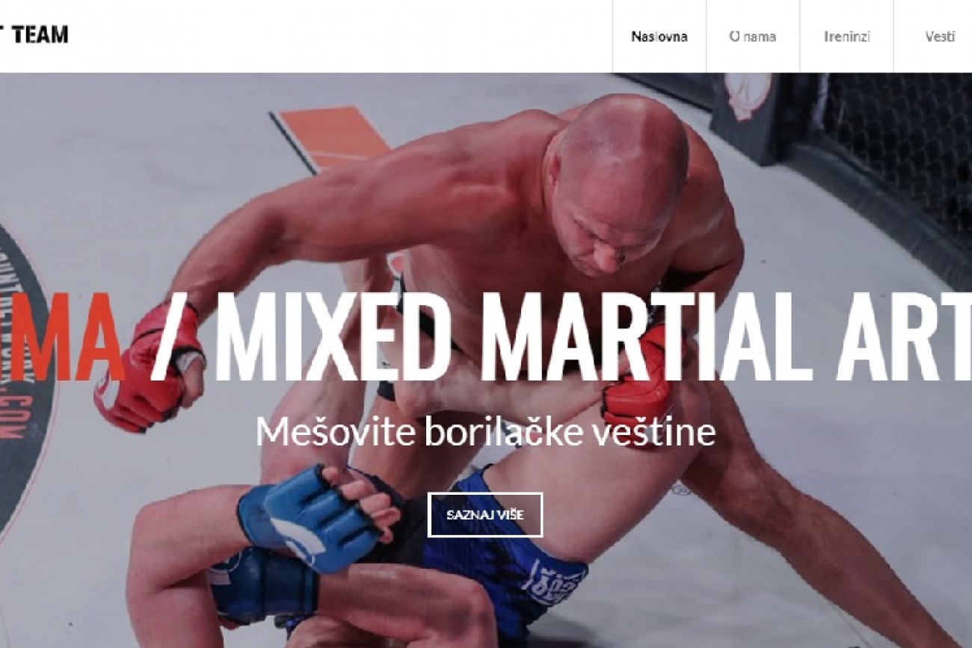
Task: Click the SAZNAJ VIŠE button
Action: click(485, 515)
